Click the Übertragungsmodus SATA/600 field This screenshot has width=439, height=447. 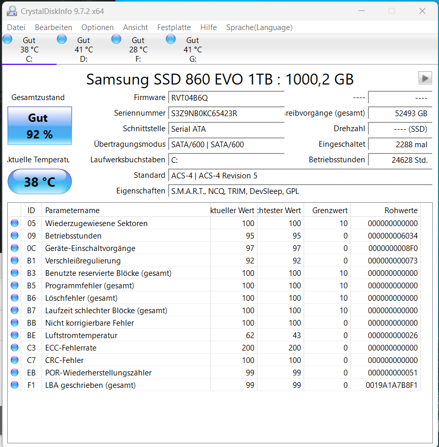pos(226,145)
